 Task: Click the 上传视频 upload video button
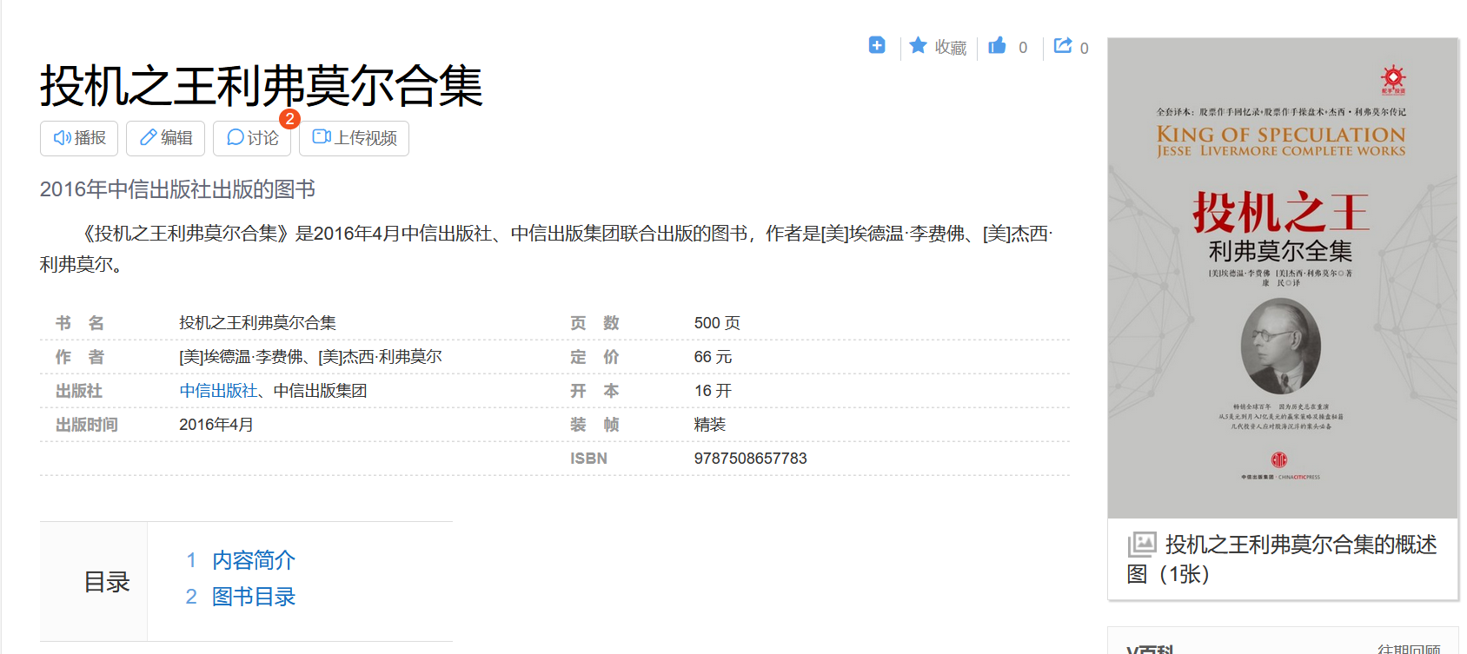(354, 138)
